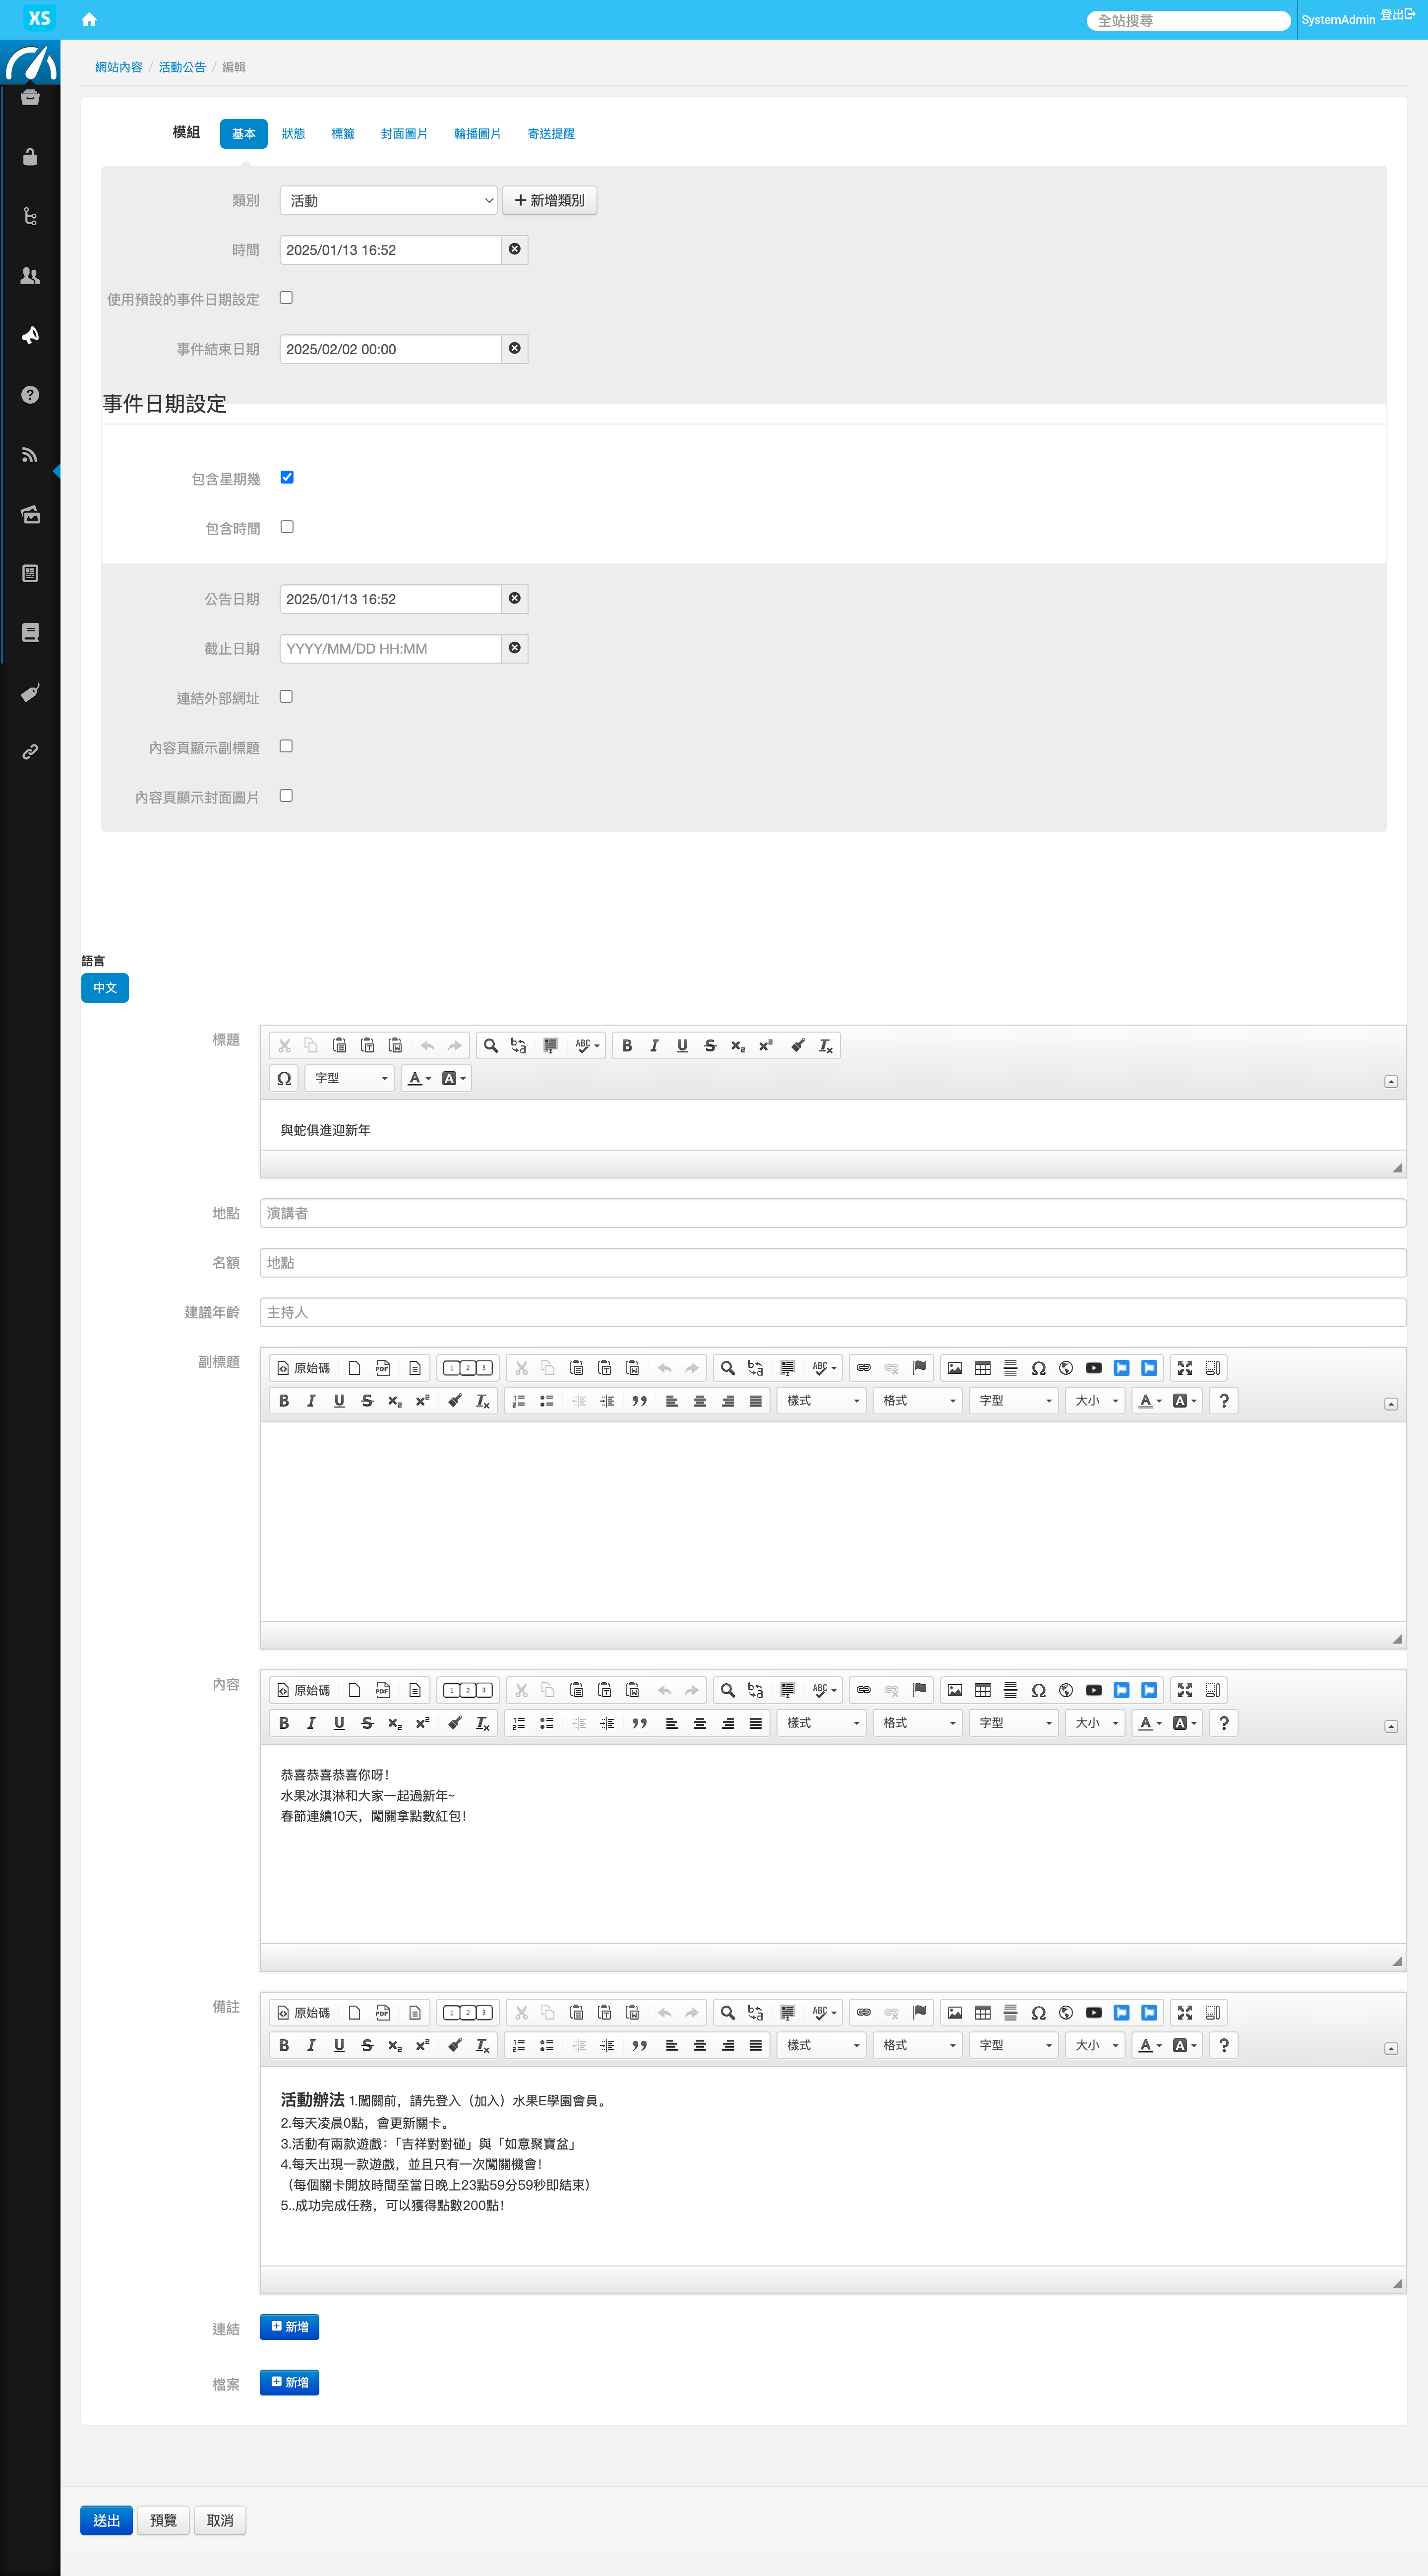
Task: Center align text in the 備註 editor
Action: click(700, 2046)
